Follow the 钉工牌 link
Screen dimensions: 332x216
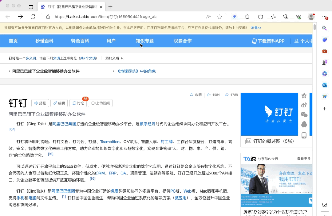click(167, 142)
